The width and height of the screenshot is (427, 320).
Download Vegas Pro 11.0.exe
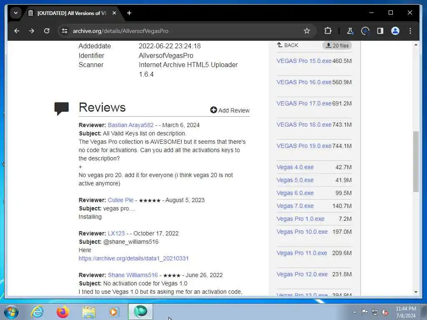[302, 253]
